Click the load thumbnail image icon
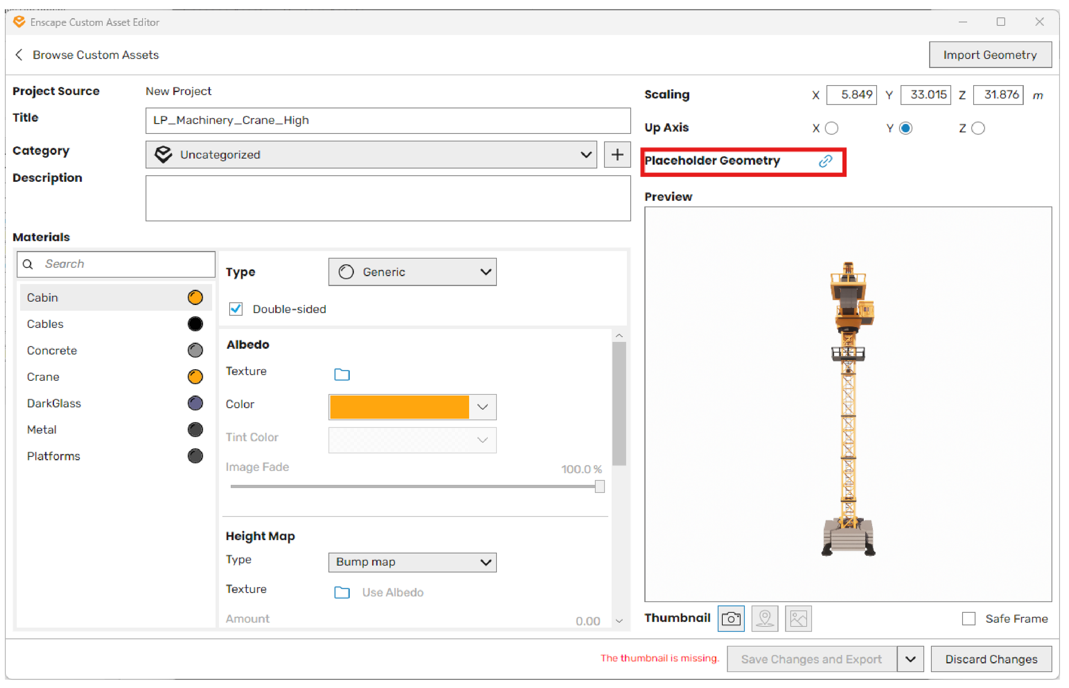 [798, 619]
